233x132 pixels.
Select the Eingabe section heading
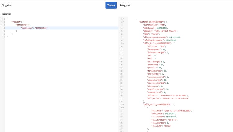click(x=6, y=5)
